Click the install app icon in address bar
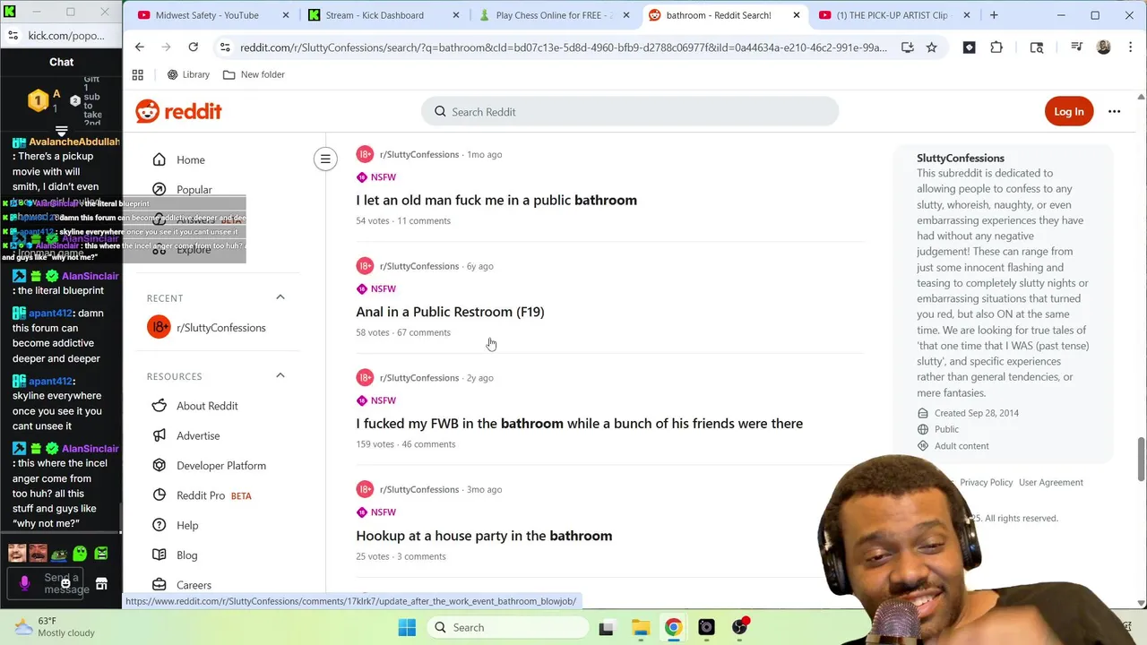Screen dimensions: 1147x645 click(x=907, y=47)
